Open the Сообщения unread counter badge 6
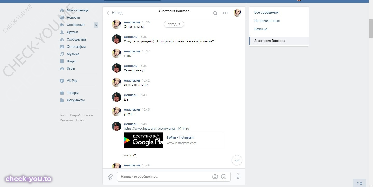Viewport: 373px width, 187px height. 96,25
